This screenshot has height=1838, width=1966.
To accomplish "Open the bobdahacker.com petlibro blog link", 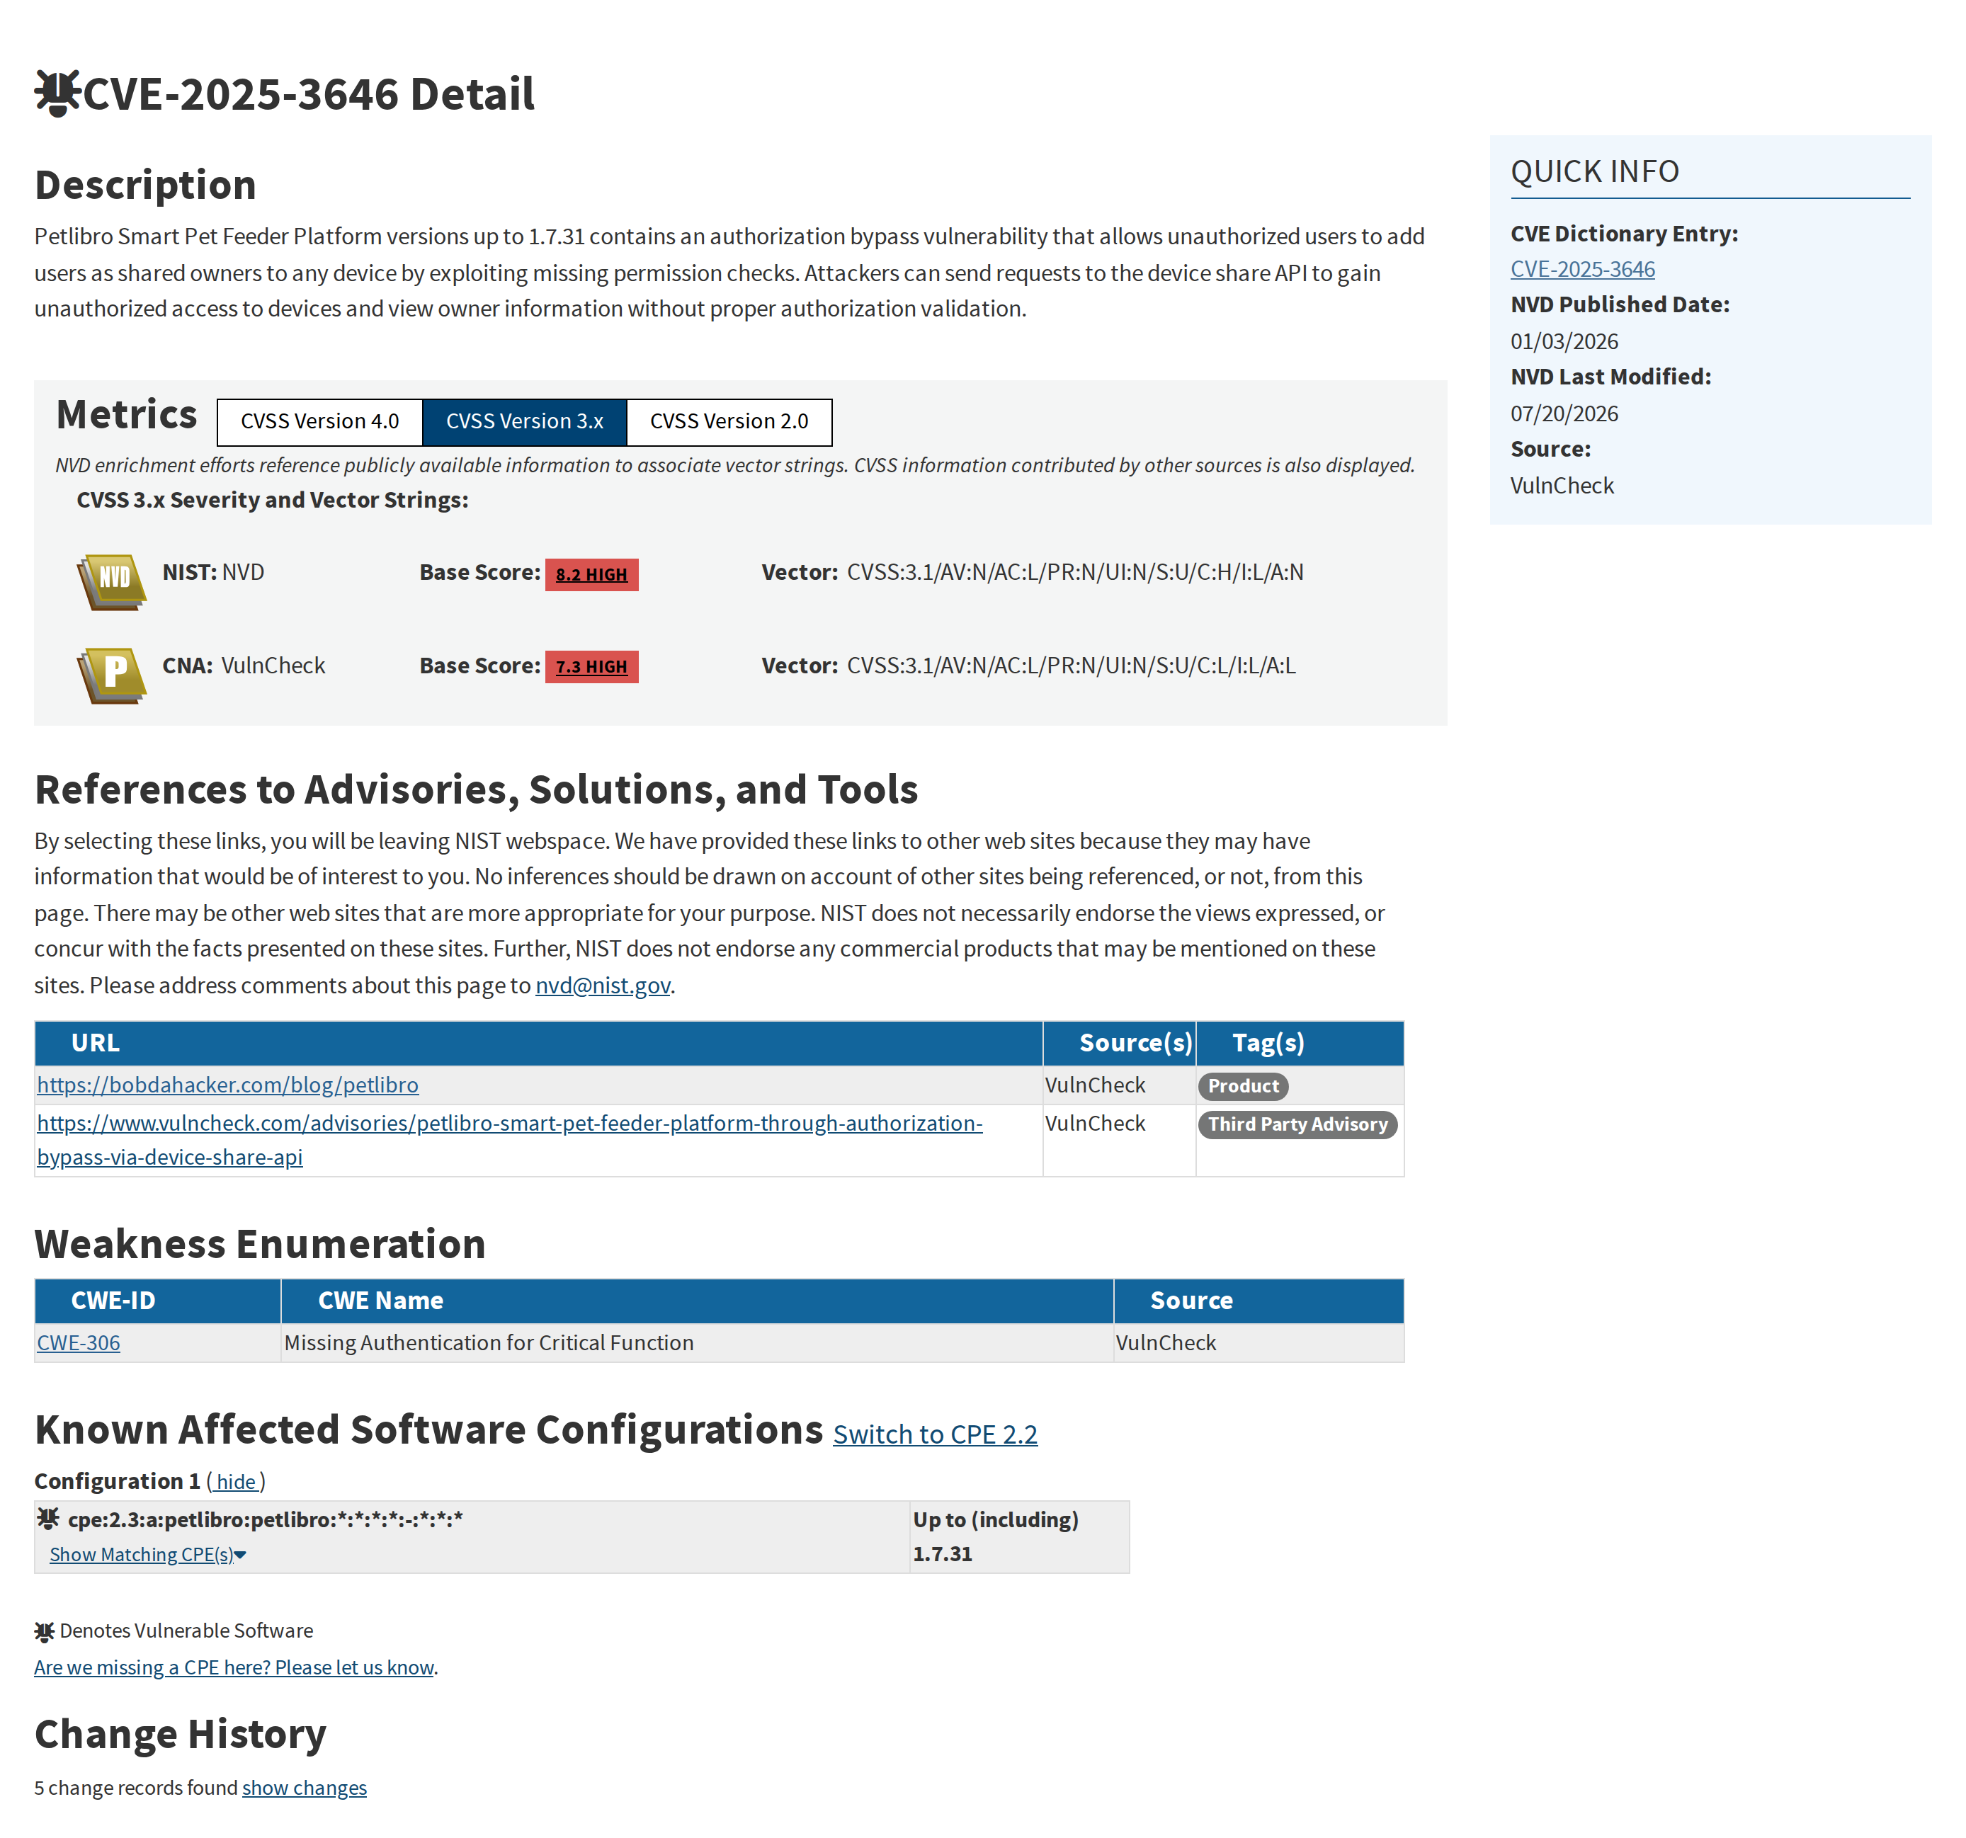I will pyautogui.click(x=227, y=1085).
